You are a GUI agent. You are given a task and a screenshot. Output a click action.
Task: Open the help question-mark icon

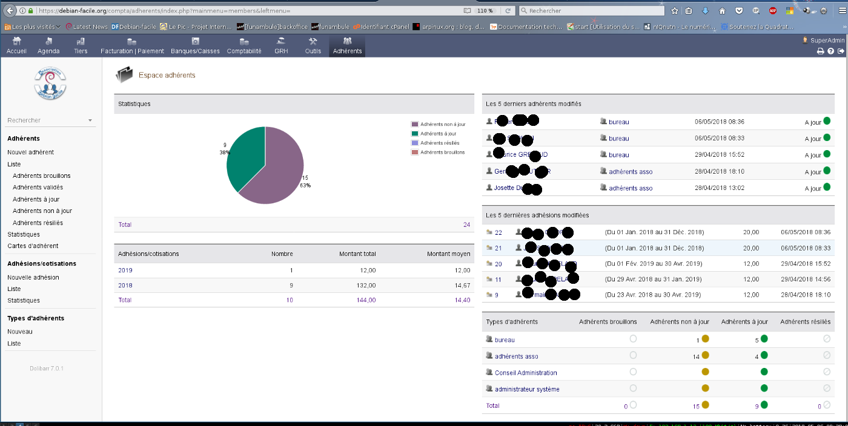click(x=831, y=51)
